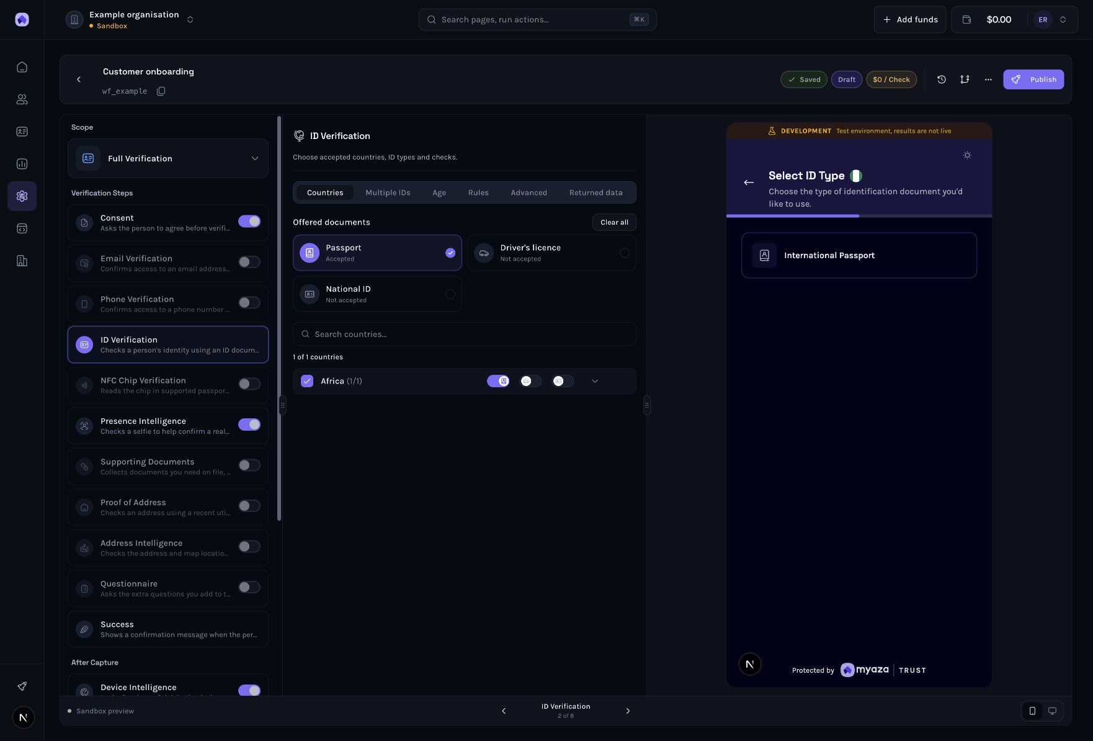Go to next preview step arrow
Image resolution: width=1093 pixels, height=741 pixels.
point(628,711)
